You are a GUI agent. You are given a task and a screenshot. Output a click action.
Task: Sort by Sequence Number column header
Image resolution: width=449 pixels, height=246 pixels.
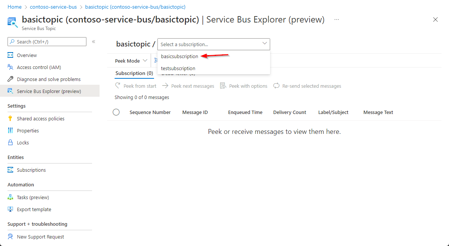tap(150, 112)
